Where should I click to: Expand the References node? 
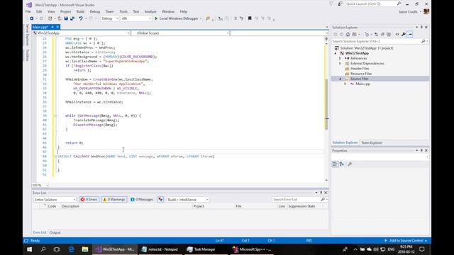tap(340, 58)
